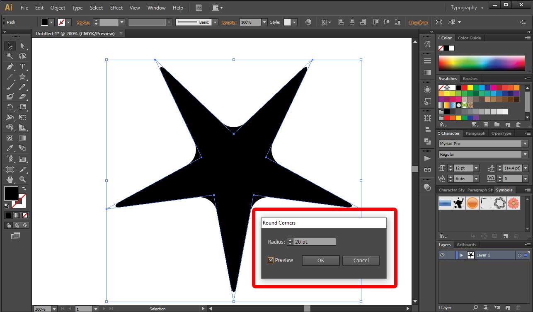
Task: Lock Layer 1 in the Layers panel
Action: [451, 255]
